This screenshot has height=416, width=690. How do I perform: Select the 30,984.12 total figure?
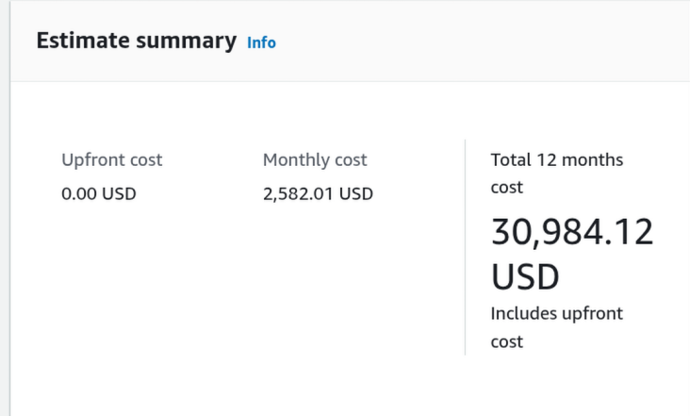[571, 232]
